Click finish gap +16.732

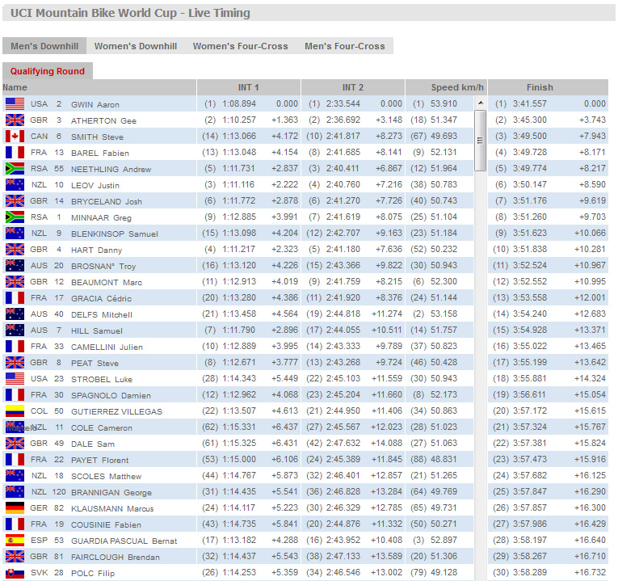tap(590, 573)
